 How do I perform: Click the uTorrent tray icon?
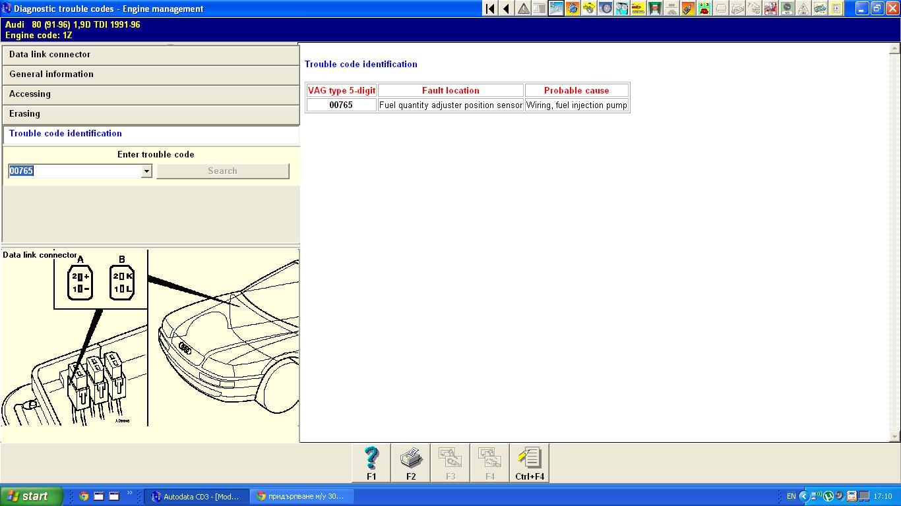[x=828, y=497]
